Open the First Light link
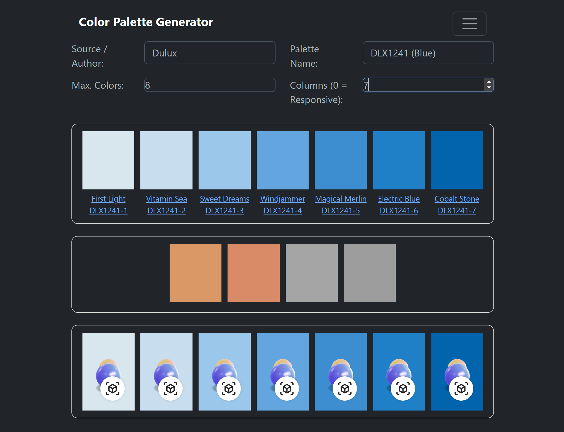Screen dimensions: 564x432 click(108, 199)
